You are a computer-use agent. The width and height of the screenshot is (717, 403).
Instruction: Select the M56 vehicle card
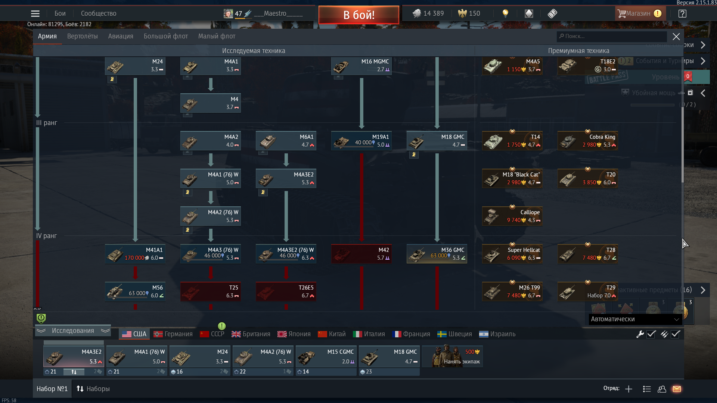coord(135,291)
